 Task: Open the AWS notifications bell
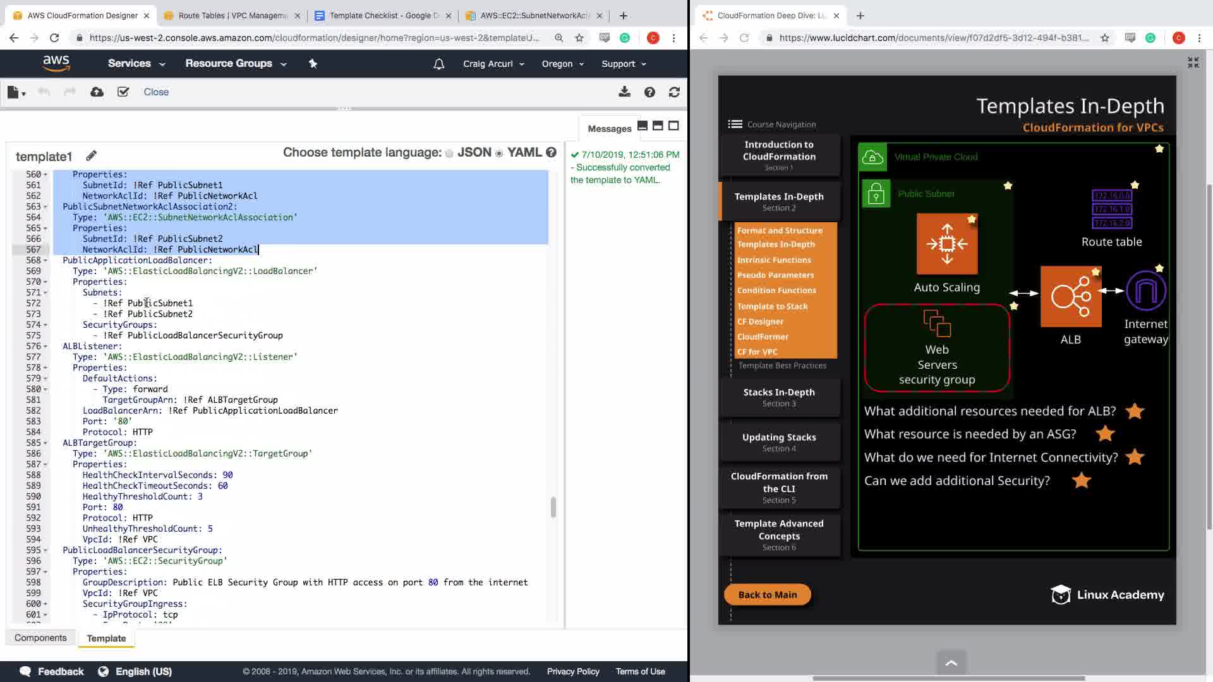tap(438, 64)
